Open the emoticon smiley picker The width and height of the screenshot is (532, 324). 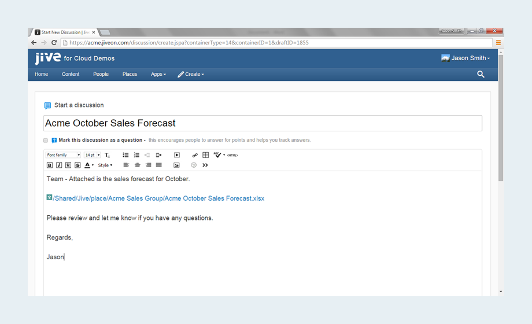(x=194, y=165)
